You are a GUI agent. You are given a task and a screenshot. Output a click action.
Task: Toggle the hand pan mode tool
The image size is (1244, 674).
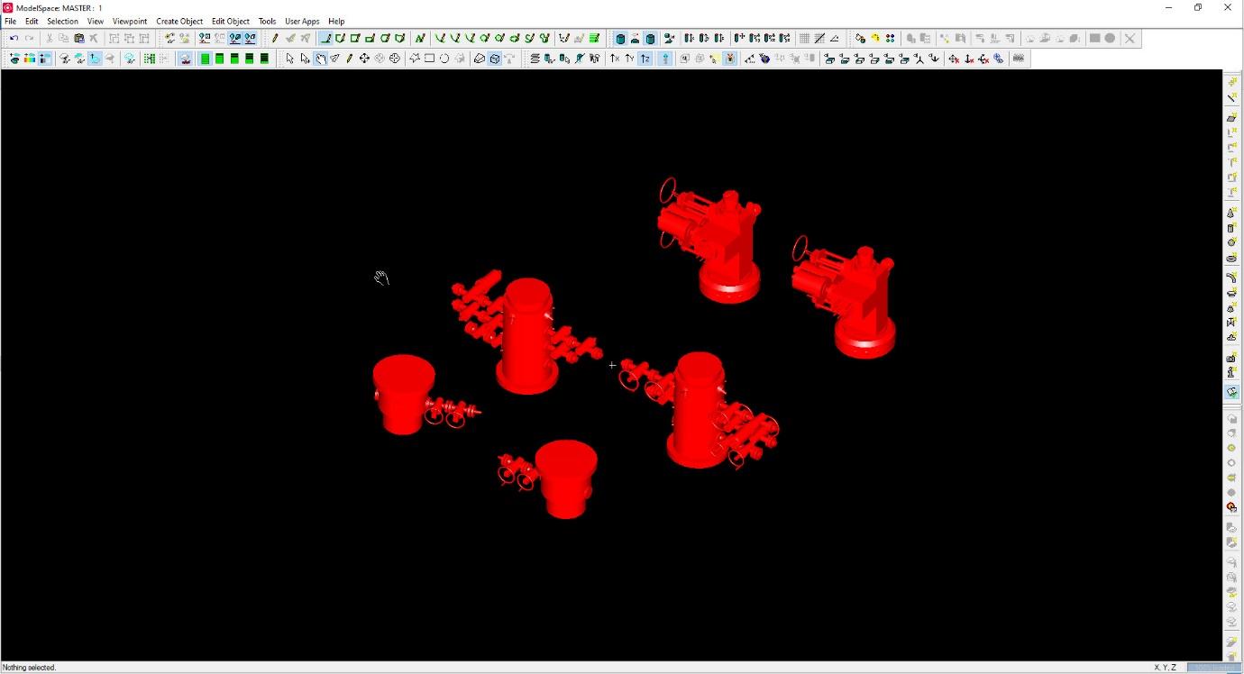coord(320,59)
